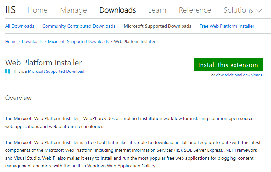Open Free Web Platform Installer link

[227, 26]
